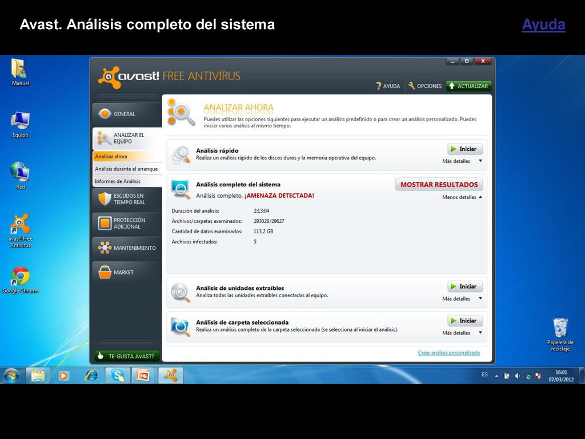Expand Más detalles for carpeta seleccionada
Image resolution: width=585 pixels, height=439 pixels.
click(462, 333)
